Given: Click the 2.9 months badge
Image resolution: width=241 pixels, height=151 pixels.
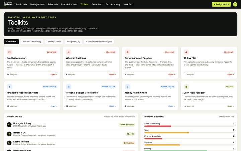Looking at the screenshot, I should point(129,143).
